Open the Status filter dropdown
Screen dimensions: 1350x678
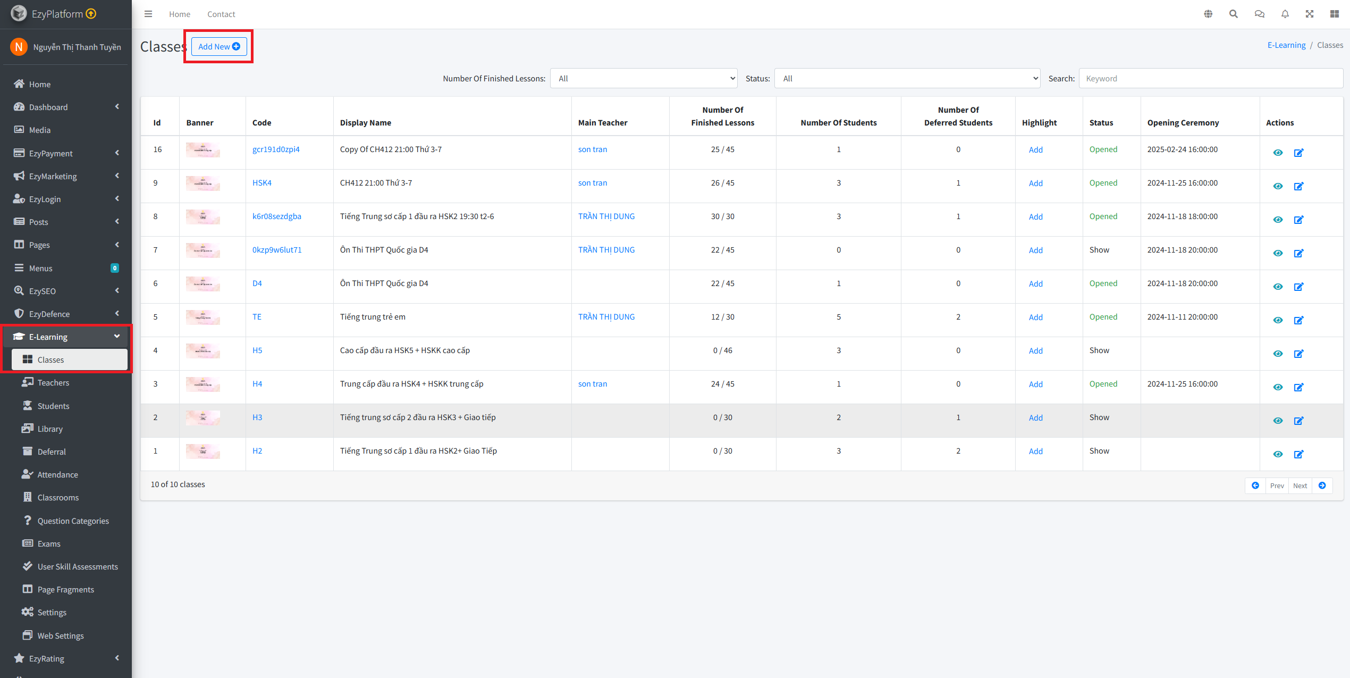click(907, 79)
